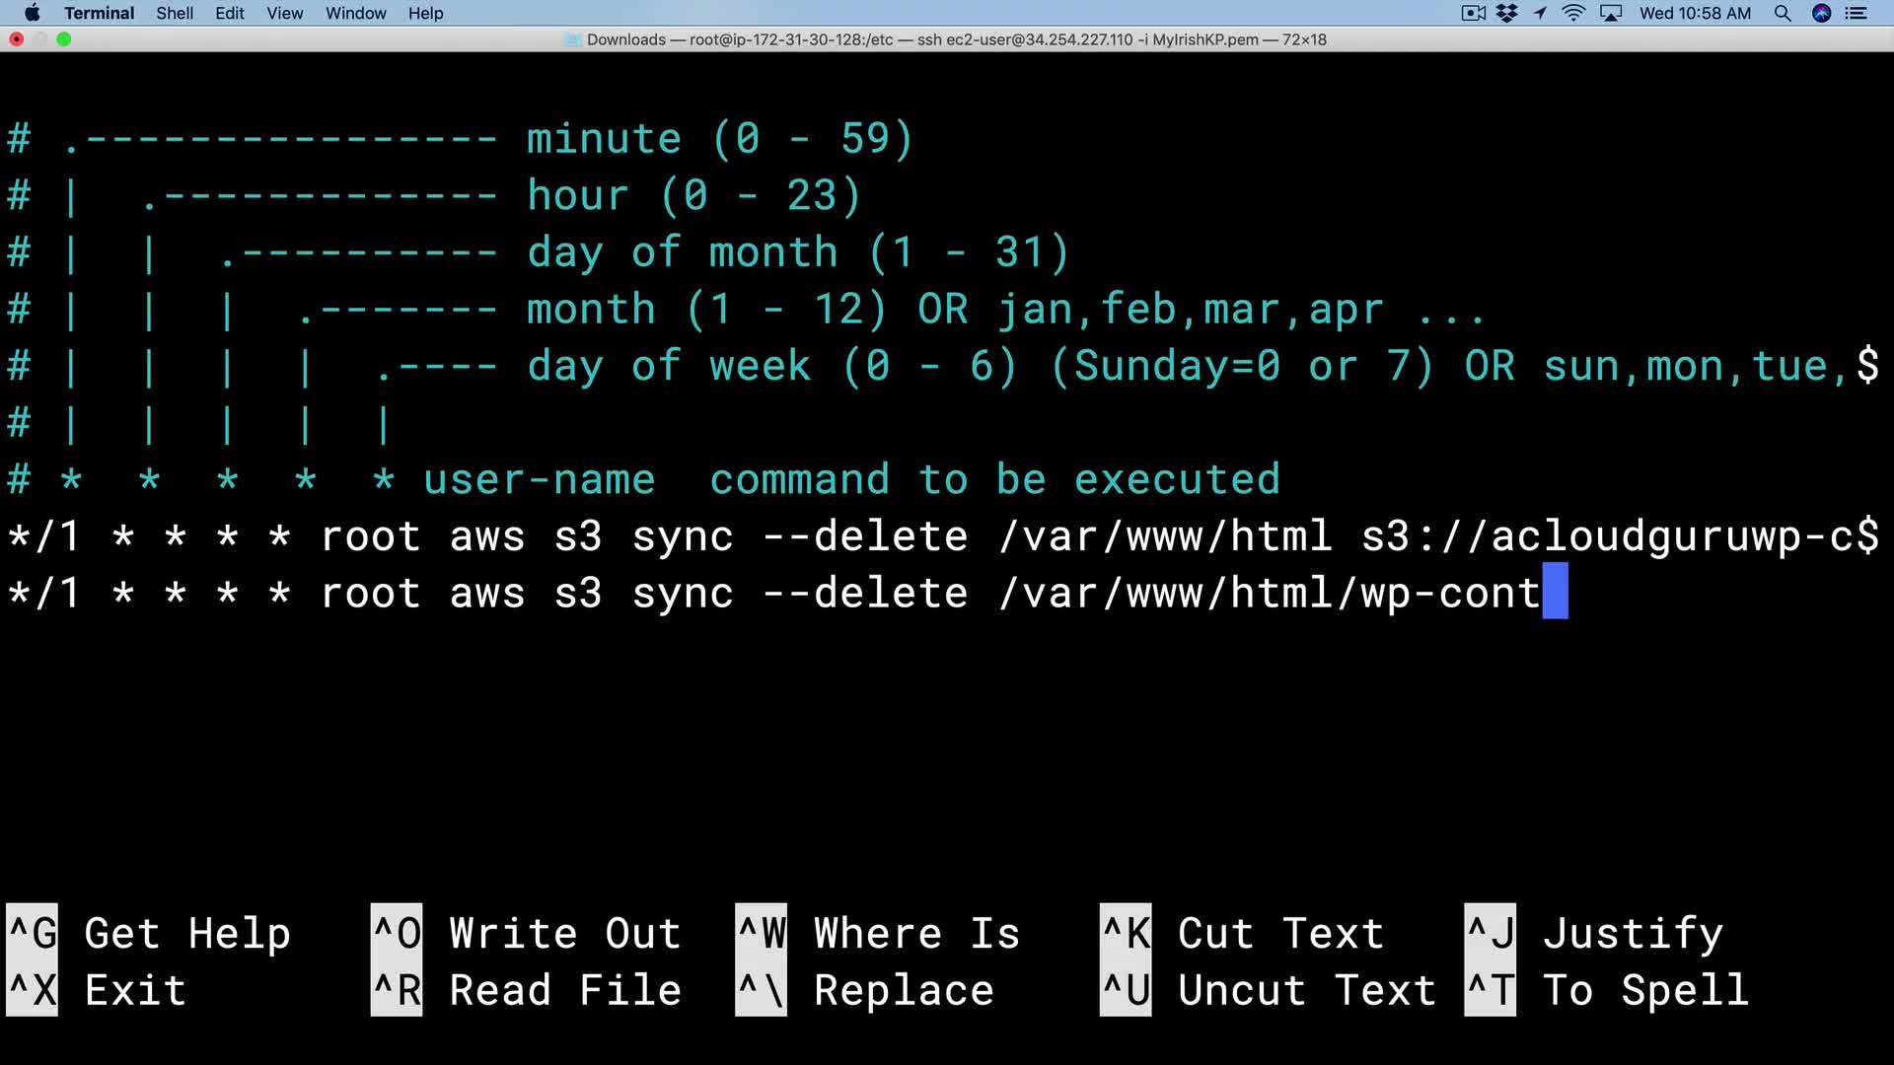Click the Spotlight search magnifier icon
The height and width of the screenshot is (1065, 1894).
pos(1783,13)
